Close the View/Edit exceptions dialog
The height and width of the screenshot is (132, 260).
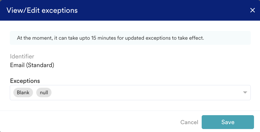[253, 10]
